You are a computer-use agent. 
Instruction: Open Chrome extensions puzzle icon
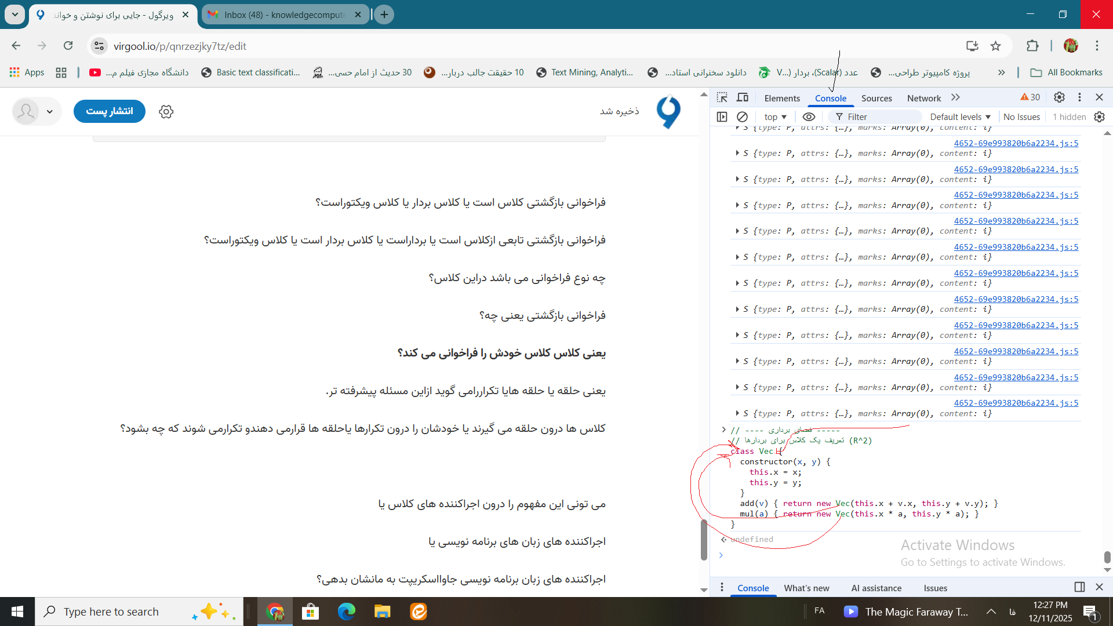tap(1032, 46)
